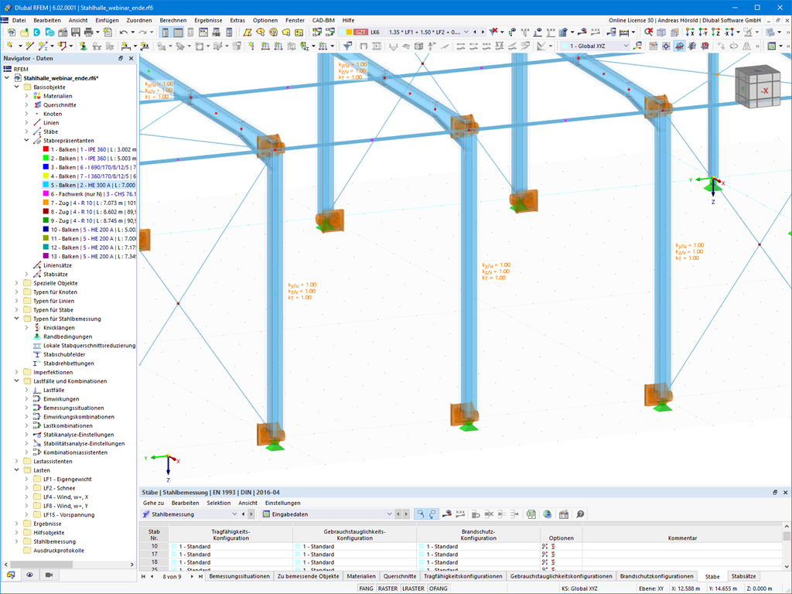Go to previous load combination arrow

point(475,32)
